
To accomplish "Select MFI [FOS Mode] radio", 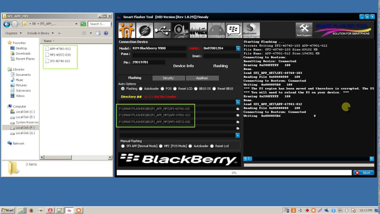I will coord(161,146).
